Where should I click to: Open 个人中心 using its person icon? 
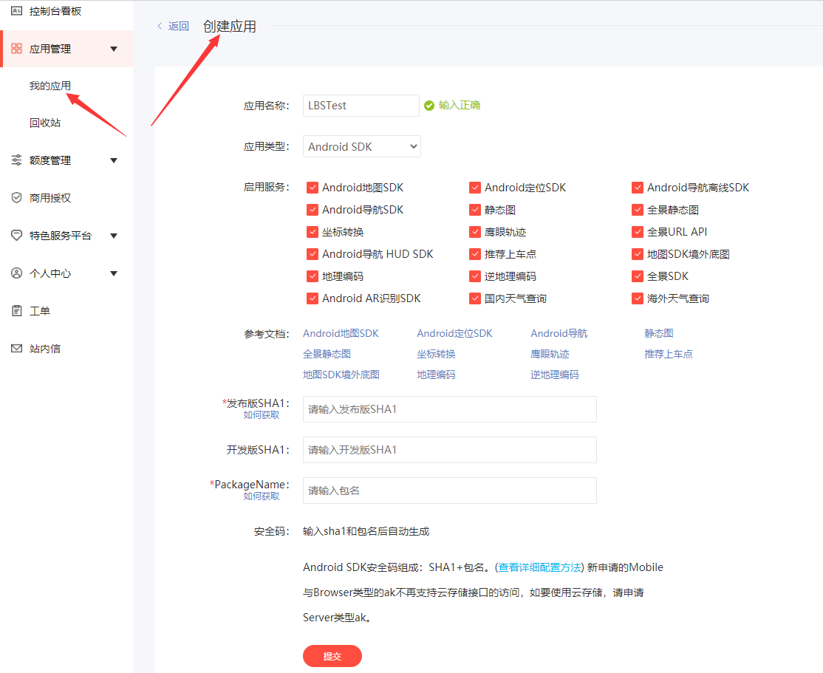pos(16,273)
